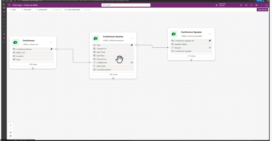Open the New table dropdown

click(x=27, y=10)
